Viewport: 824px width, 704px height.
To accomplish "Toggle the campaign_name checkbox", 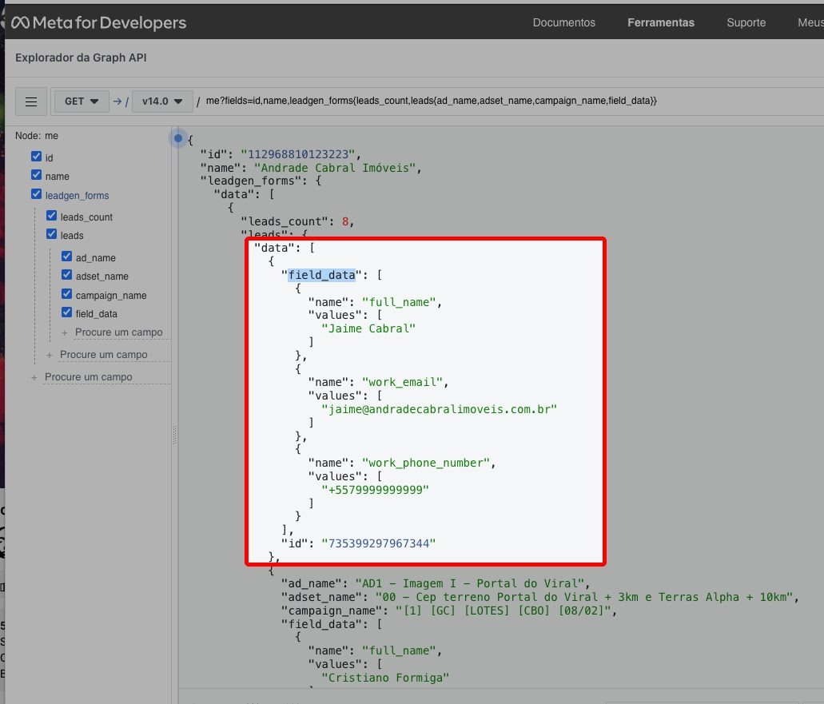I will 66,295.
